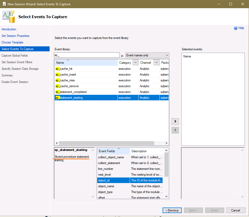
Task: Select the sp_cache_insert event row
Action: 112,75
